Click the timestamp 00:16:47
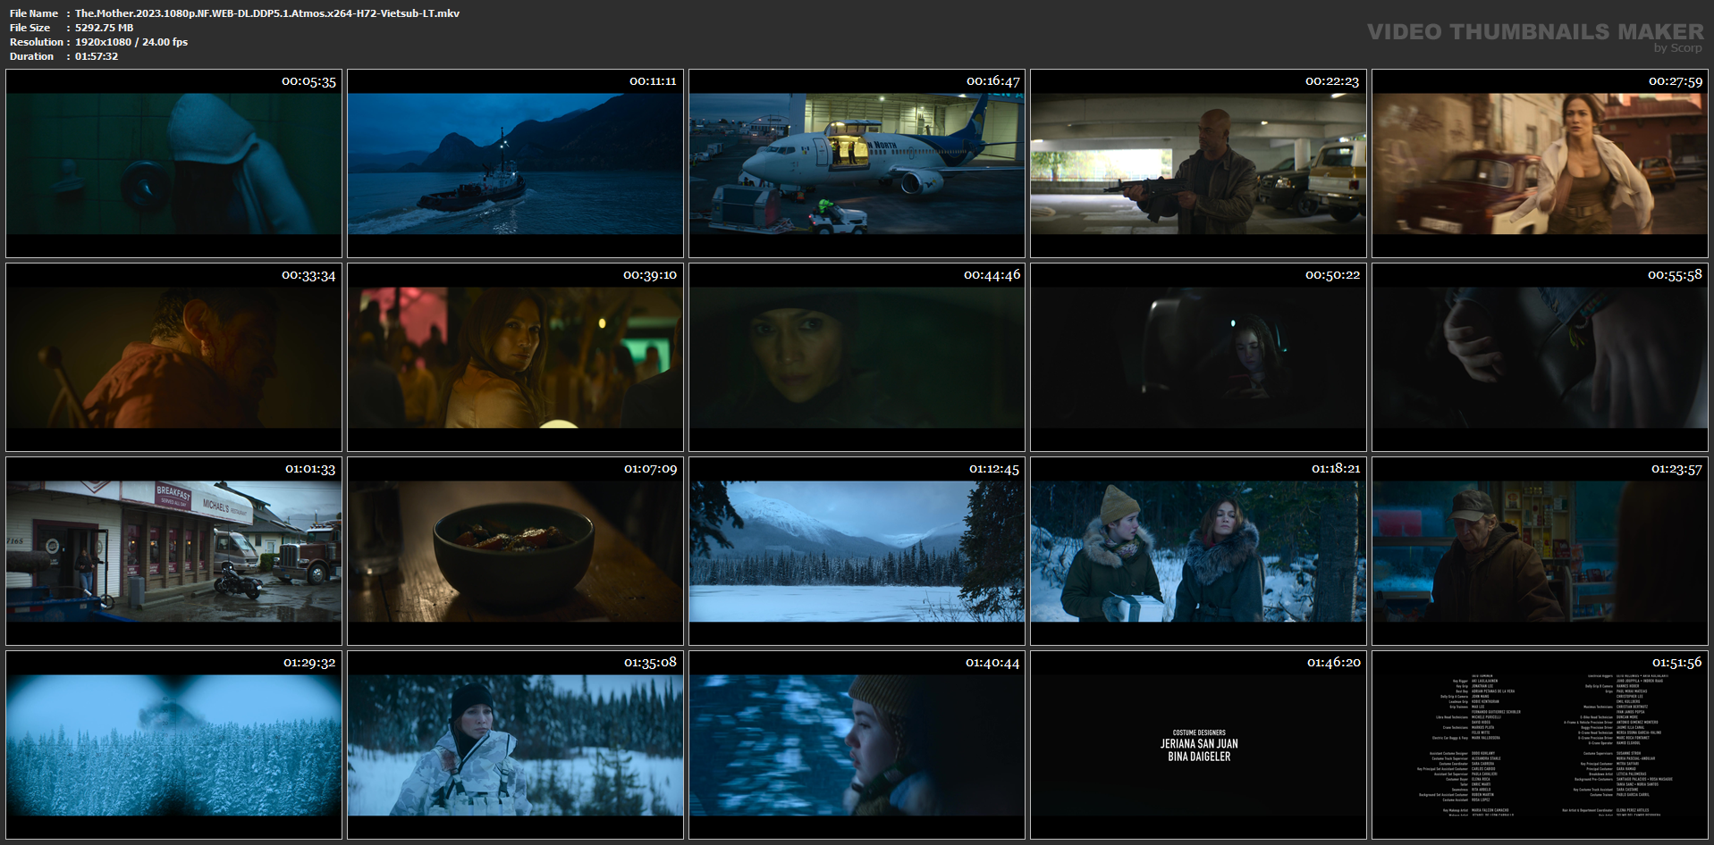Screen dimensions: 1714x845 pos(993,81)
